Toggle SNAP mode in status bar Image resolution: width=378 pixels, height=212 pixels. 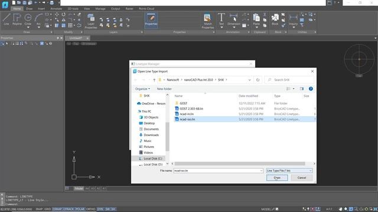coord(39,209)
